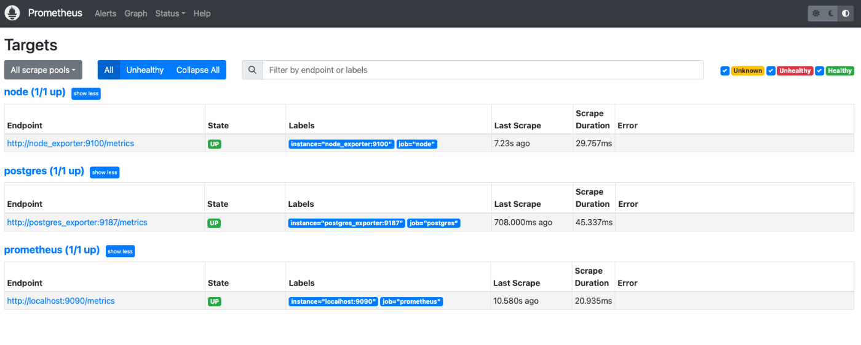Select the auto contrast theme icon
Image resolution: width=861 pixels, height=345 pixels.
click(x=846, y=14)
